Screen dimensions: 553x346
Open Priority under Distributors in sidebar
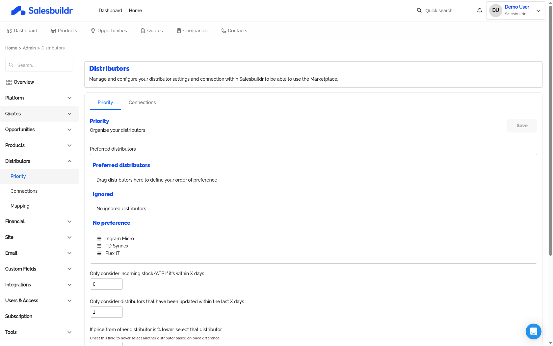coord(39,176)
